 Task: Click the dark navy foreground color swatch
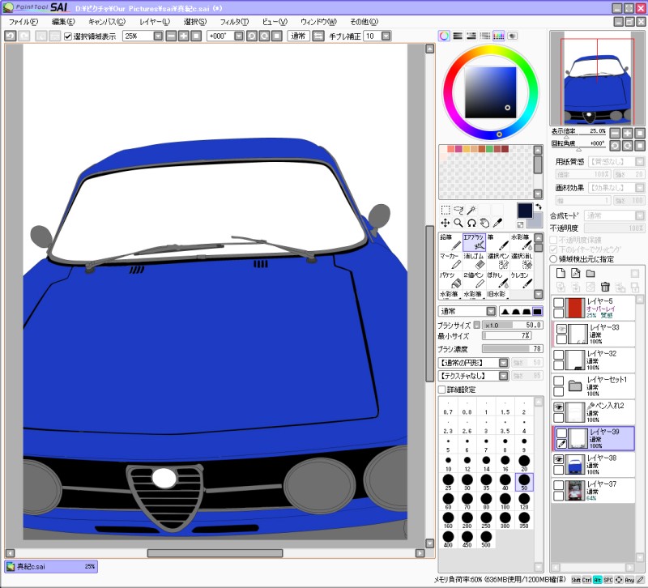click(x=526, y=211)
